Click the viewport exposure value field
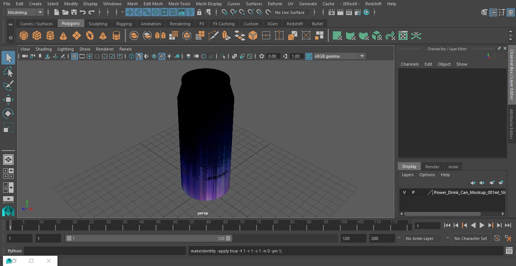Viewport: 516px width, 266px height. [x=273, y=56]
